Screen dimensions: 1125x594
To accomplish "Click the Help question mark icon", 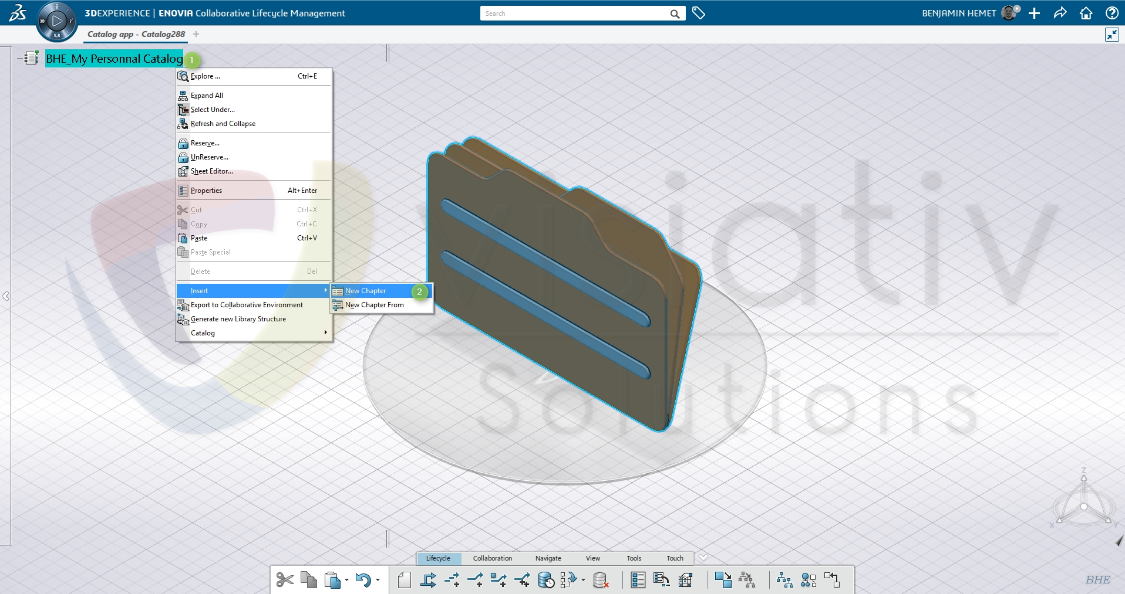I will [x=1111, y=13].
